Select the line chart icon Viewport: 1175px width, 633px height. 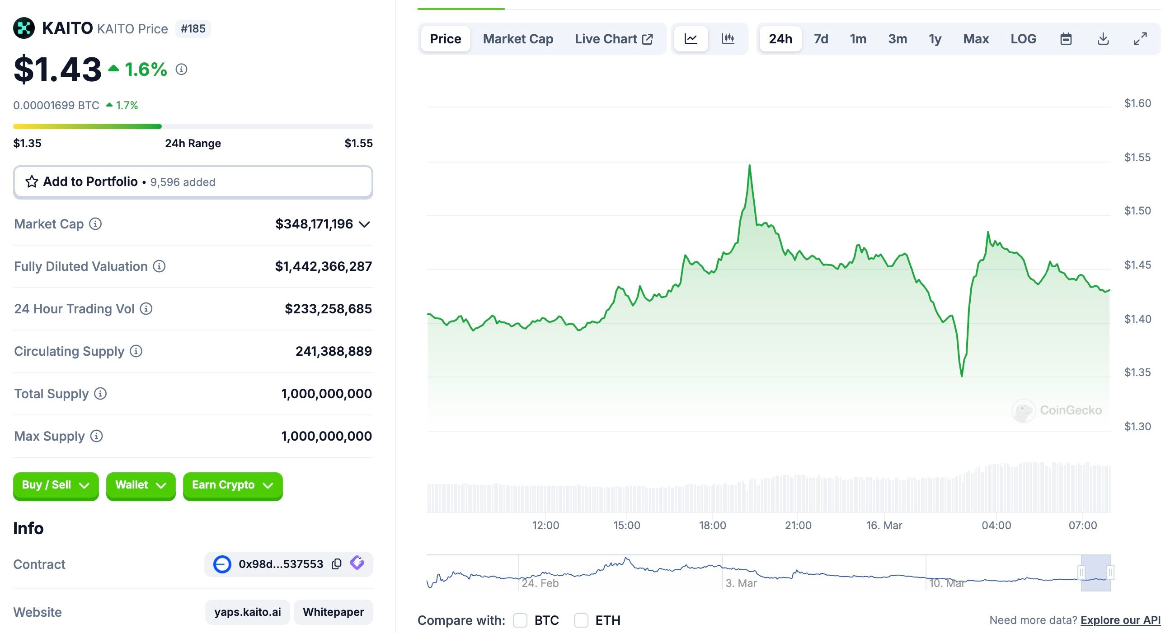pyautogui.click(x=691, y=39)
